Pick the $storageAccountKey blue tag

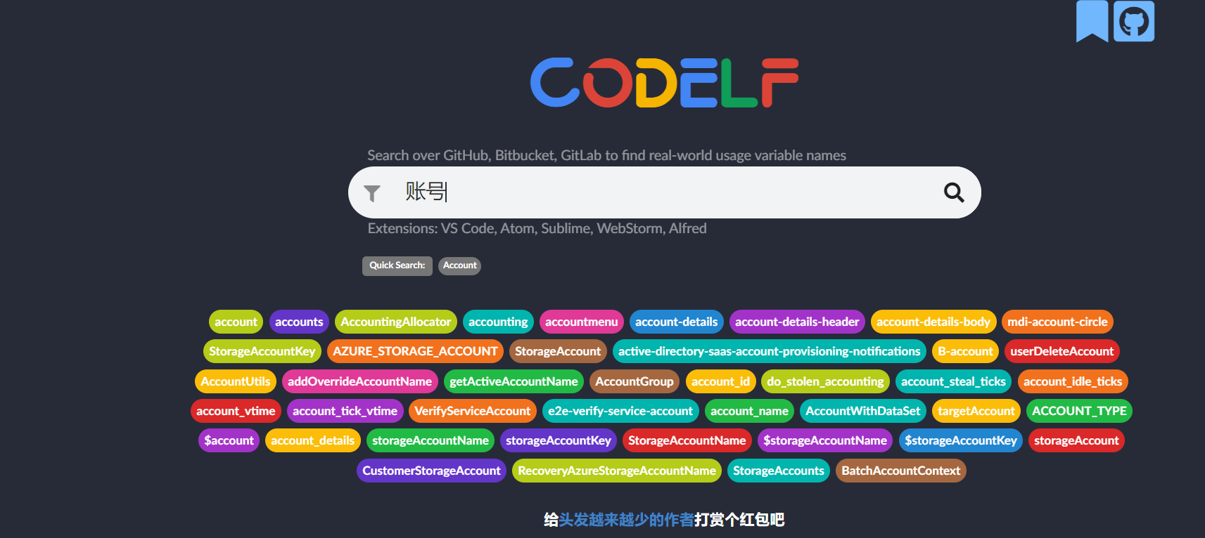(x=961, y=440)
